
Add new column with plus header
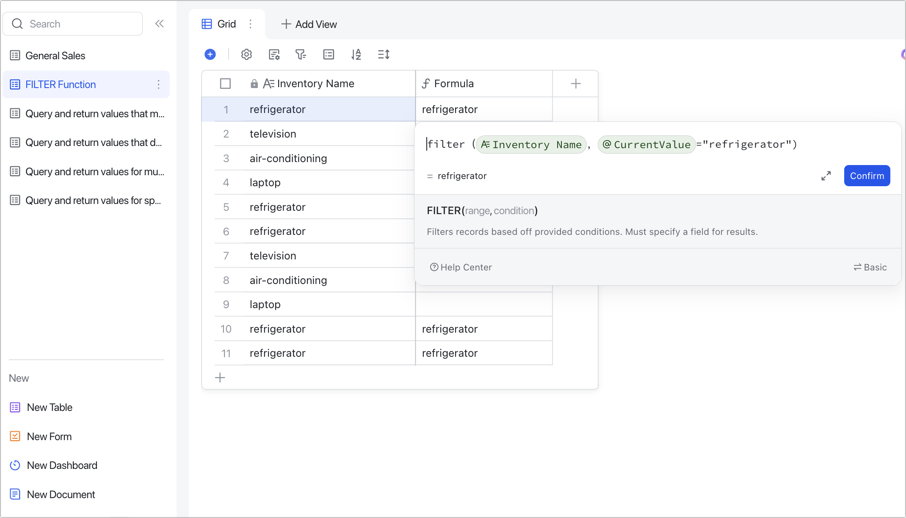point(575,83)
